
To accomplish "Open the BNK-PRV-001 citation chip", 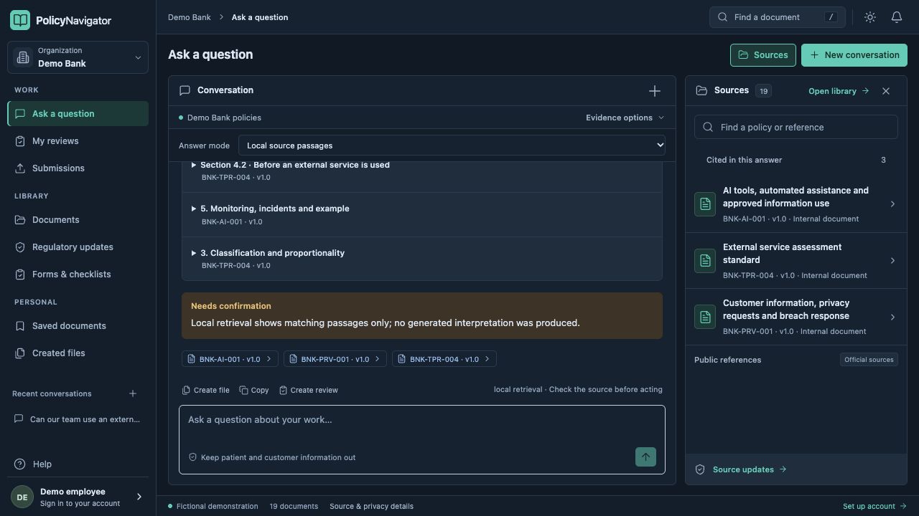I will 335,359.
